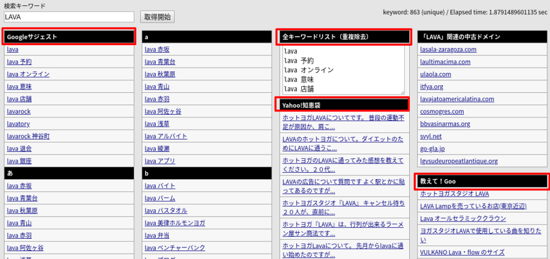550x259 pixels.
Task: Open the Goo link "ホットヨガスタジオ LAVA"
Action: 454,194
